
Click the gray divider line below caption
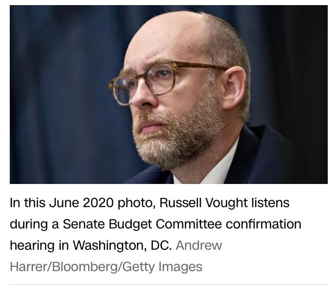(x=169, y=284)
